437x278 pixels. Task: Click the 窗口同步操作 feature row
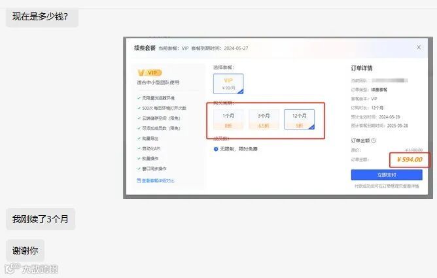pos(152,169)
